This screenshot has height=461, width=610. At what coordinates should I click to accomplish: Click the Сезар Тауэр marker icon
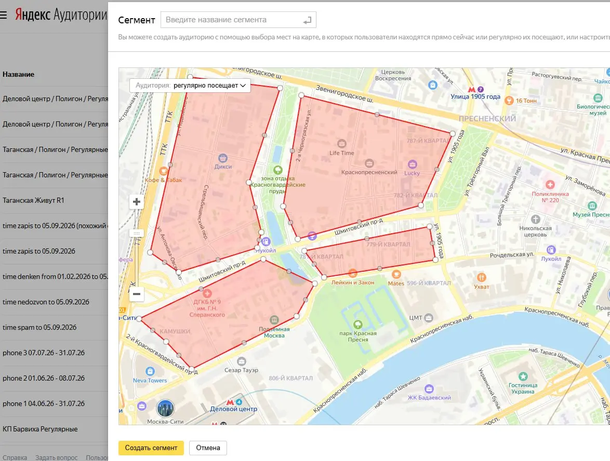point(241,361)
